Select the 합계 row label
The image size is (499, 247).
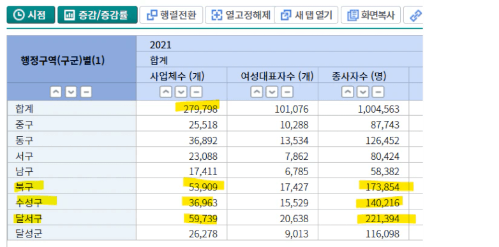point(24,109)
